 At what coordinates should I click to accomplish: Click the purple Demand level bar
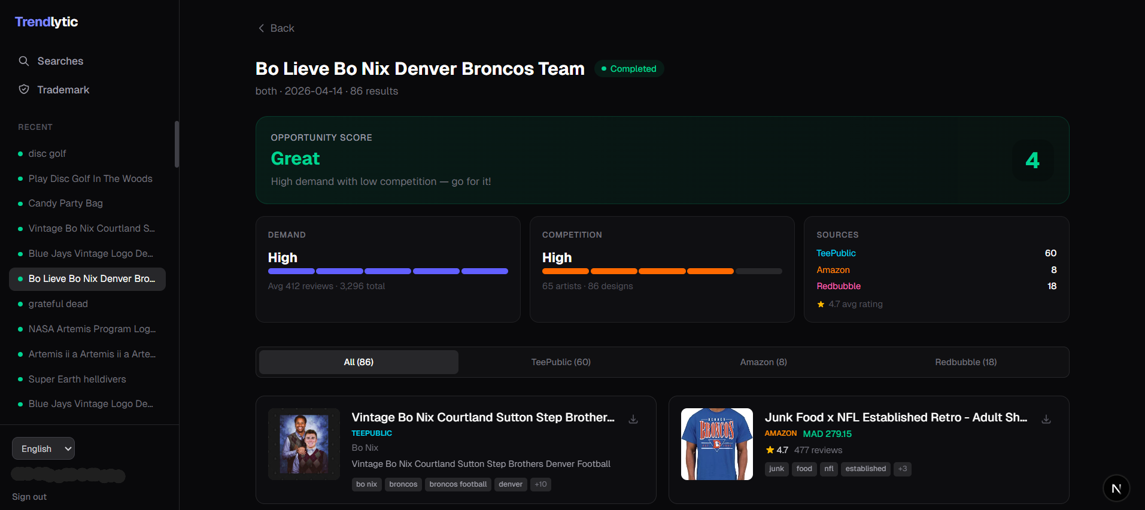388,271
